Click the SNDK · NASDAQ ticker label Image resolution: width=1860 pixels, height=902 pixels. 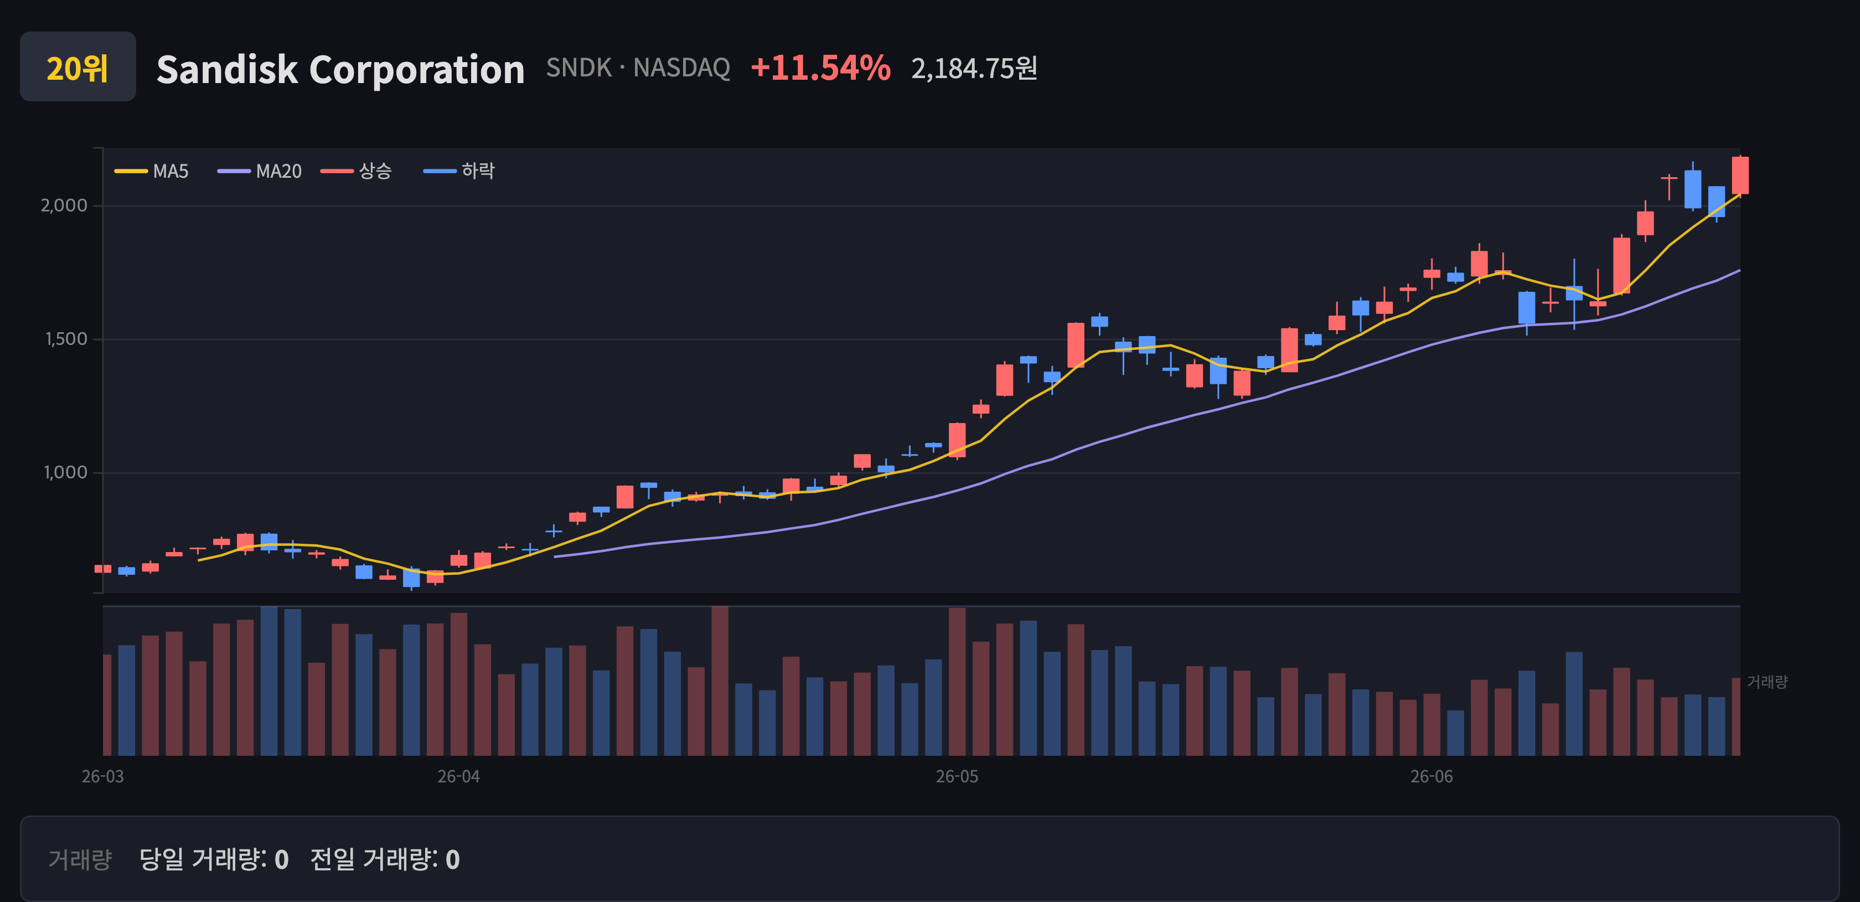tap(638, 68)
